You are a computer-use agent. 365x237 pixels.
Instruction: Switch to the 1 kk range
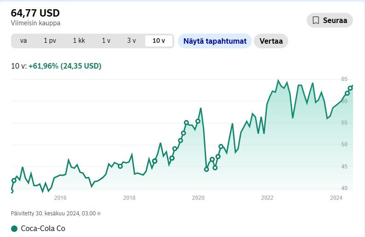(79, 41)
